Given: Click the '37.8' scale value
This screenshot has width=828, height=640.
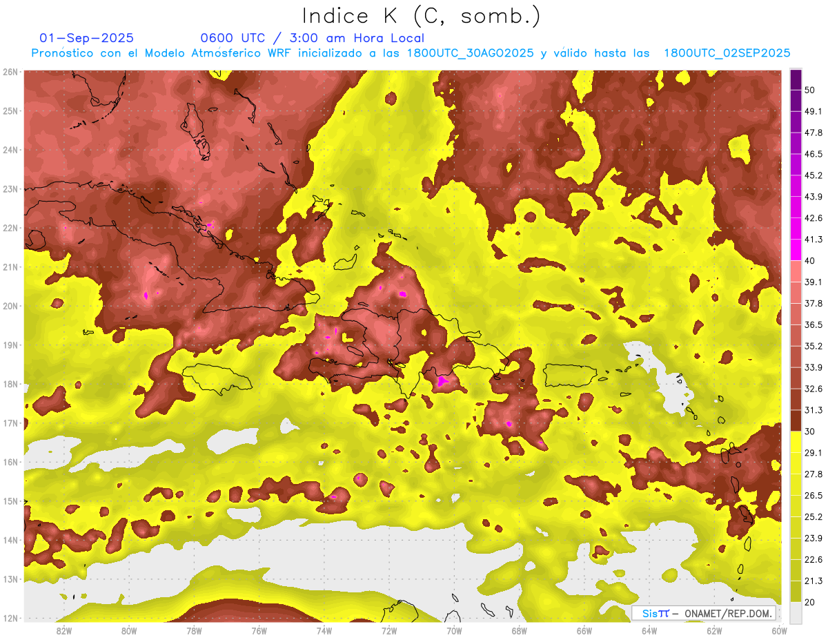Looking at the screenshot, I should point(814,303).
